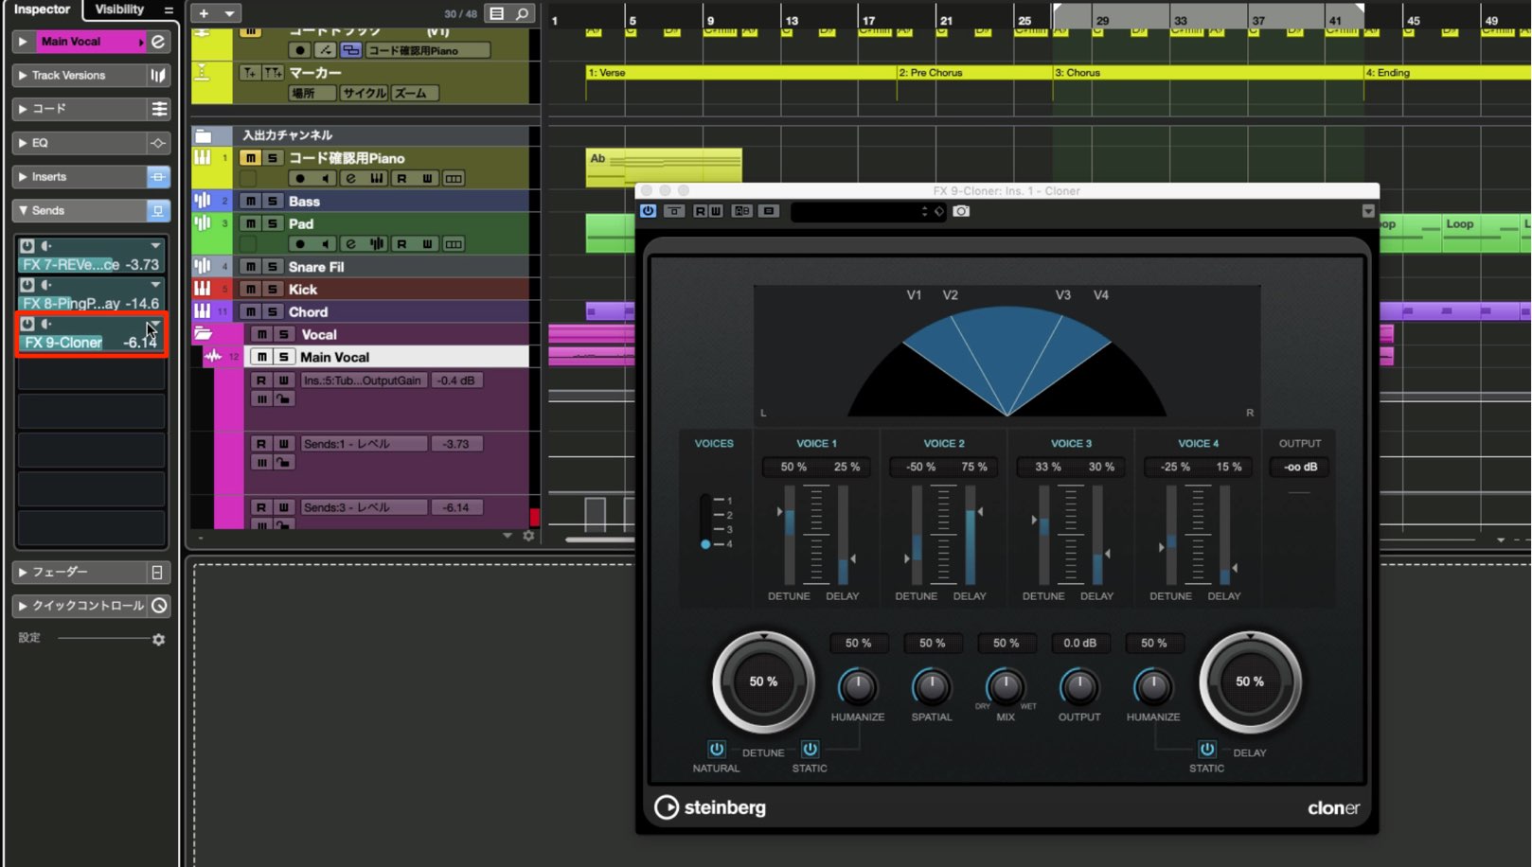Viewport: 1532px width, 867px height.
Task: Open the Quick Controls settings gear icon
Action: 158,640
